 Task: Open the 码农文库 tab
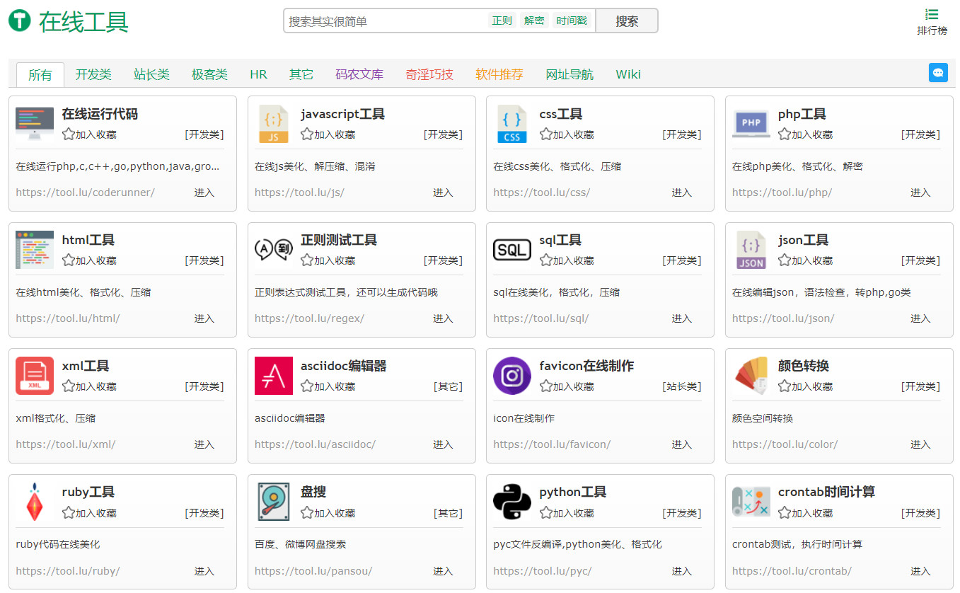(x=359, y=74)
